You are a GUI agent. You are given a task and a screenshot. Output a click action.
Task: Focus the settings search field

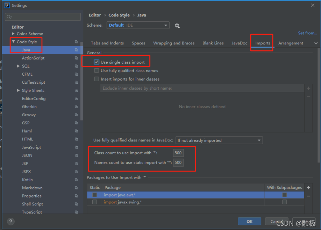(43, 17)
